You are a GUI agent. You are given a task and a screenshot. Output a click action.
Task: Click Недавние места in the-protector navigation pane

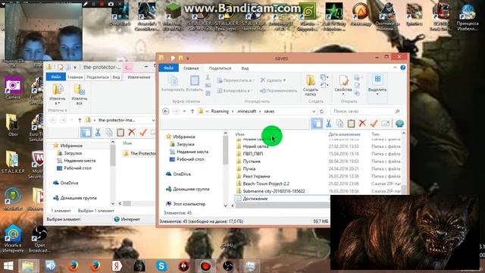[80, 161]
